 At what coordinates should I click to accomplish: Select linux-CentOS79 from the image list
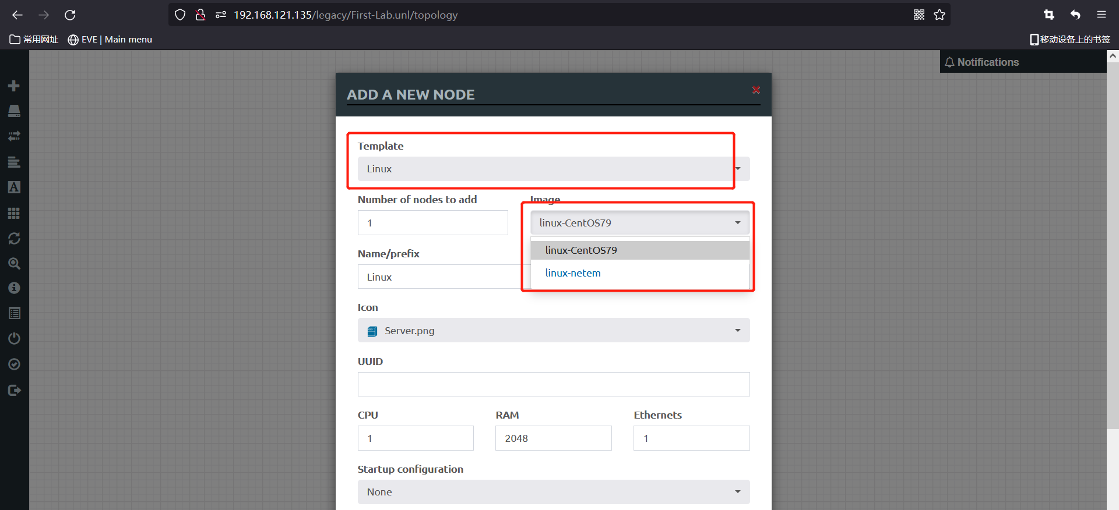(x=639, y=250)
